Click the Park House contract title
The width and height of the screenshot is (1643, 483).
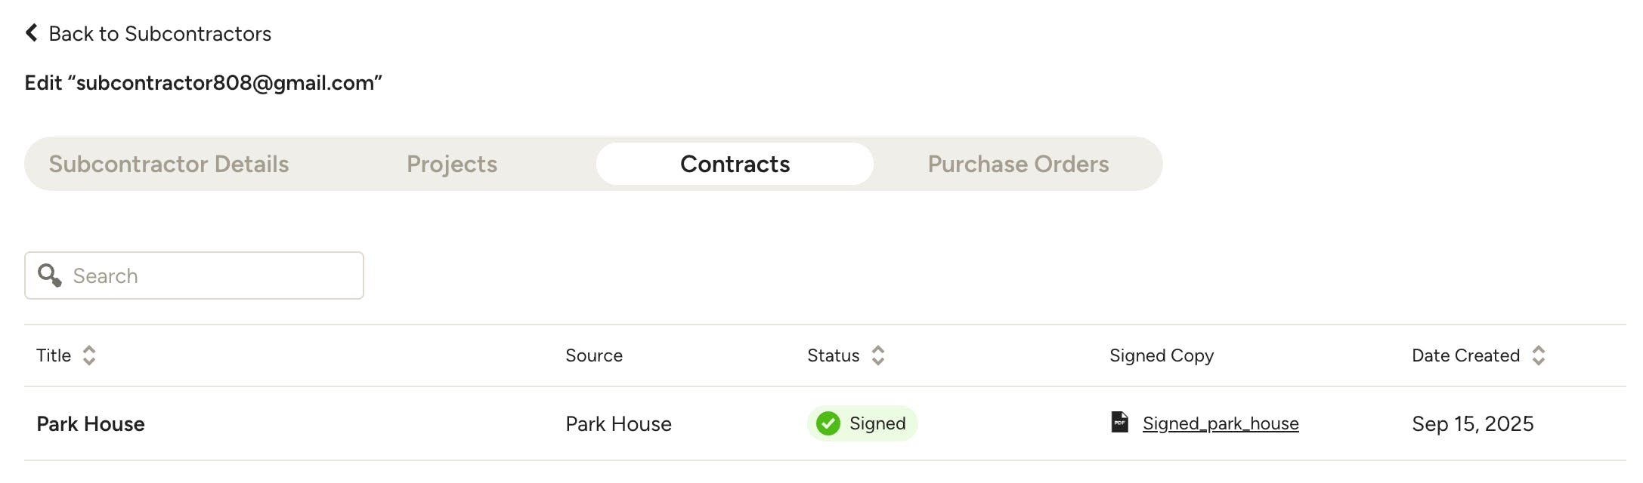tap(91, 423)
